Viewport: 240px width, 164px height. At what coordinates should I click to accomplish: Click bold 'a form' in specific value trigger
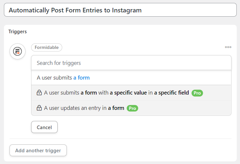pos(89,93)
